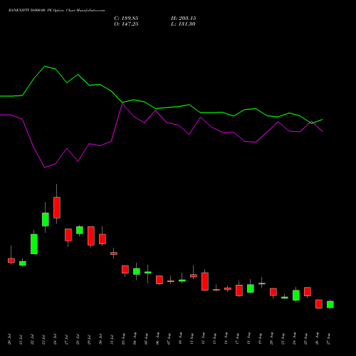Select the close value C: 189.85
Screen dimensions: 356x356
click(126, 19)
